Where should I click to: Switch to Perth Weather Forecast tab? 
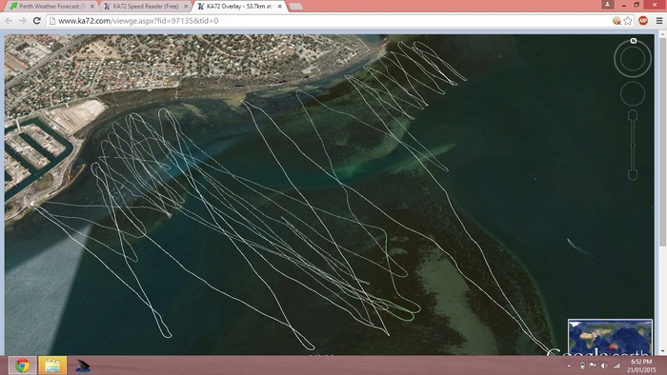point(51,7)
